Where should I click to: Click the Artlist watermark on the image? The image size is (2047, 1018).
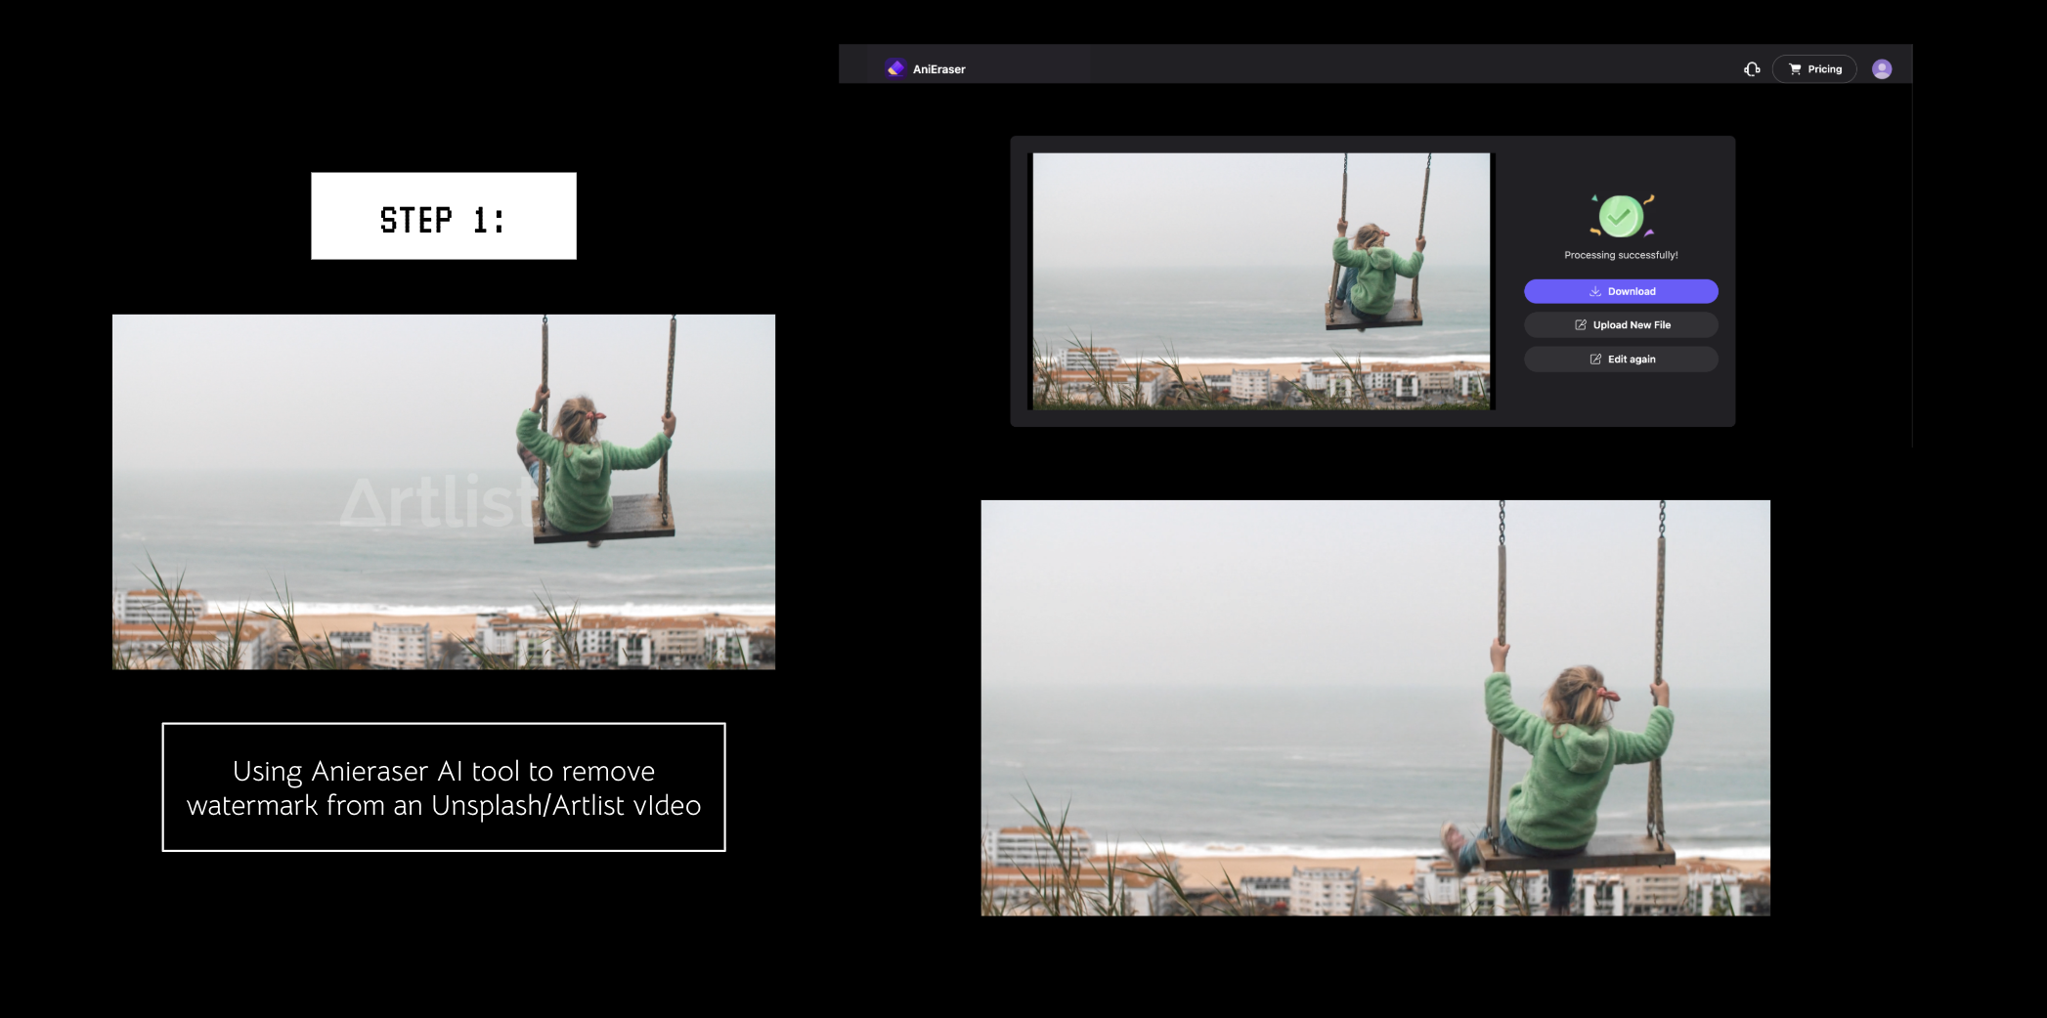click(x=430, y=503)
